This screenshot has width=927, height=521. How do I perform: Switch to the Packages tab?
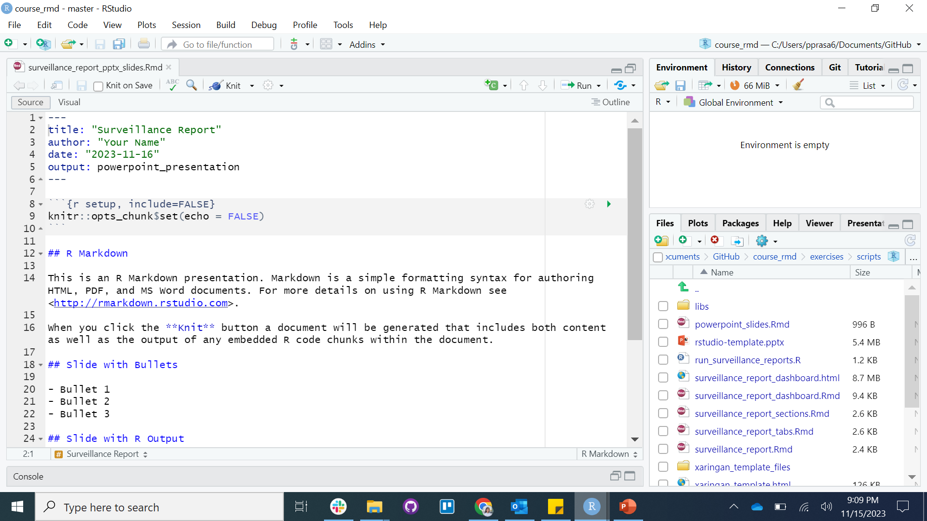click(x=740, y=223)
